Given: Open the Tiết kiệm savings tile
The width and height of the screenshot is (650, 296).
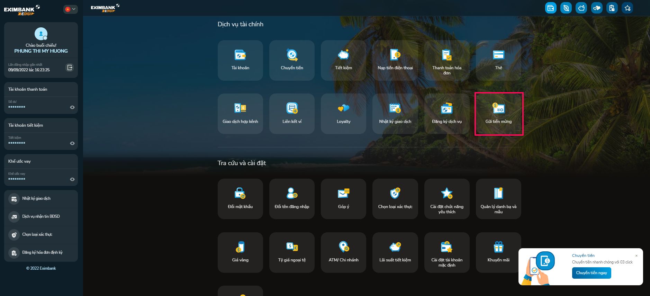Looking at the screenshot, I should click(x=343, y=60).
